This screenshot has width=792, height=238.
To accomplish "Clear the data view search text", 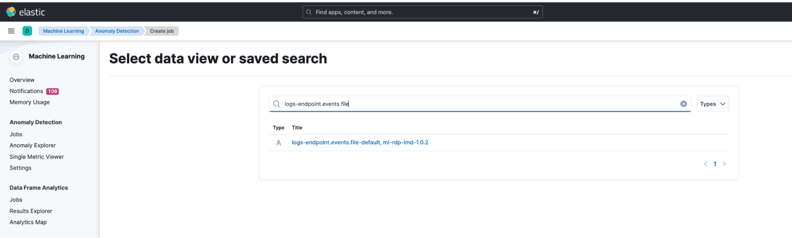I will 683,104.
